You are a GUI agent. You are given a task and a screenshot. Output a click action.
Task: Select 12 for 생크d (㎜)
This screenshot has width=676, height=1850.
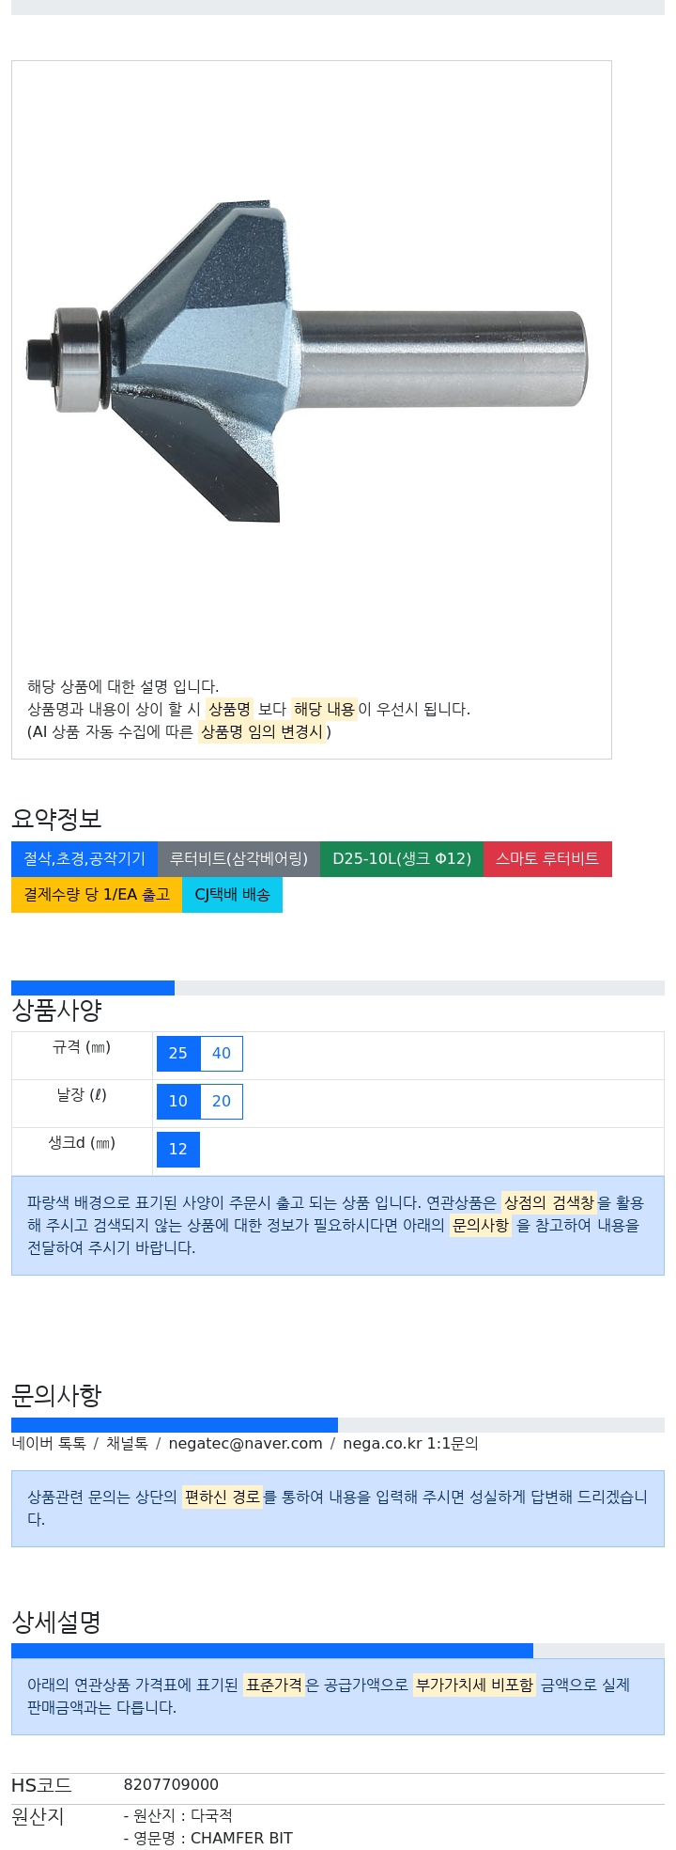pos(178,1150)
